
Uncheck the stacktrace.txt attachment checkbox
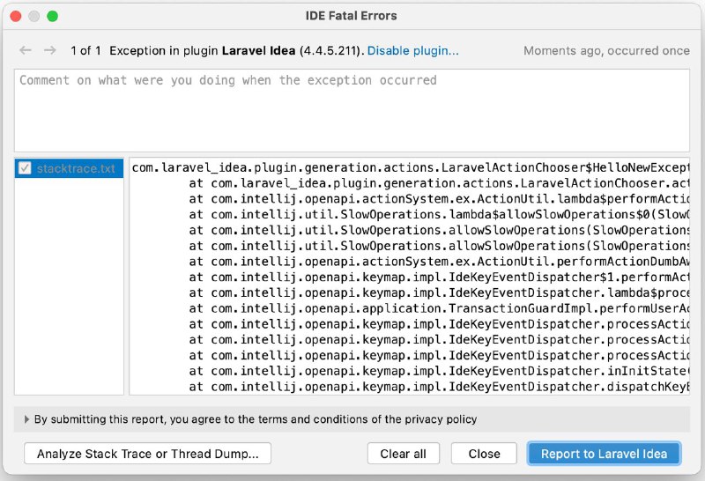point(25,168)
